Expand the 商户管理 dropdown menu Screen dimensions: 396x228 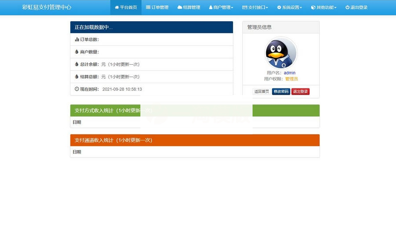(221, 7)
